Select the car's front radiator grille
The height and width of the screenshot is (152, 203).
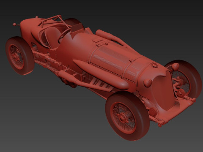pyautogui.click(x=164, y=92)
